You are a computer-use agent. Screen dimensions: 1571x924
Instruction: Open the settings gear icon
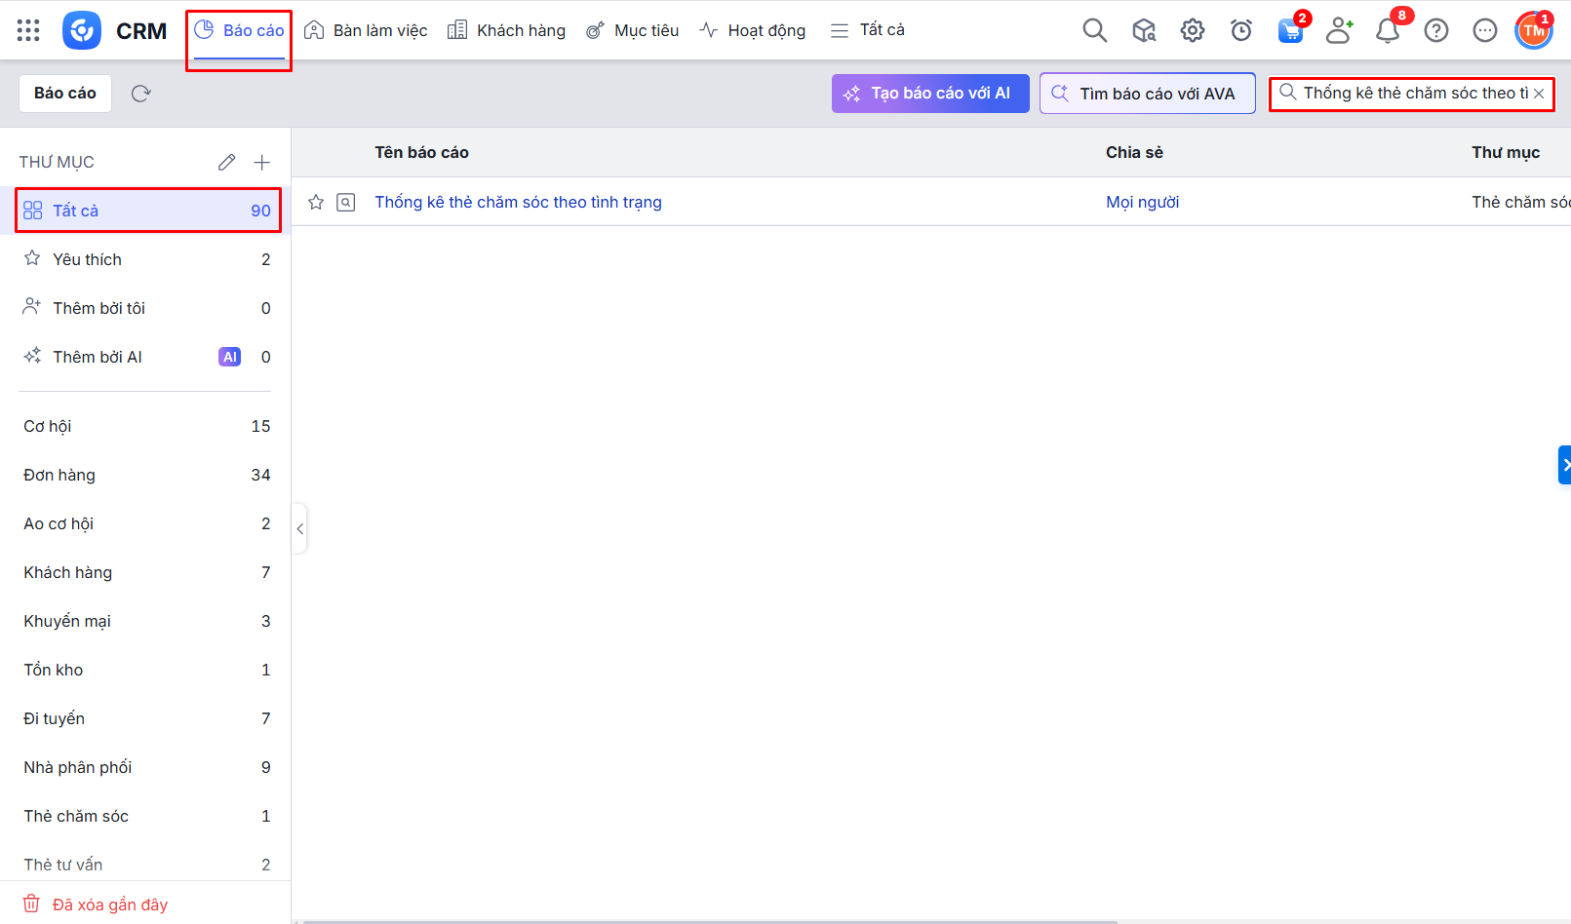pos(1192,30)
